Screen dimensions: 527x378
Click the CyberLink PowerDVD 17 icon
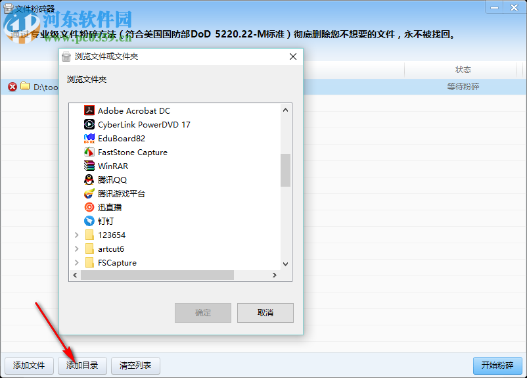89,124
